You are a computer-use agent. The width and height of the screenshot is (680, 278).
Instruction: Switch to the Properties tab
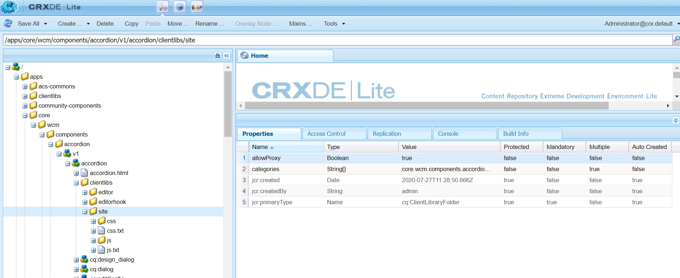pyautogui.click(x=269, y=134)
